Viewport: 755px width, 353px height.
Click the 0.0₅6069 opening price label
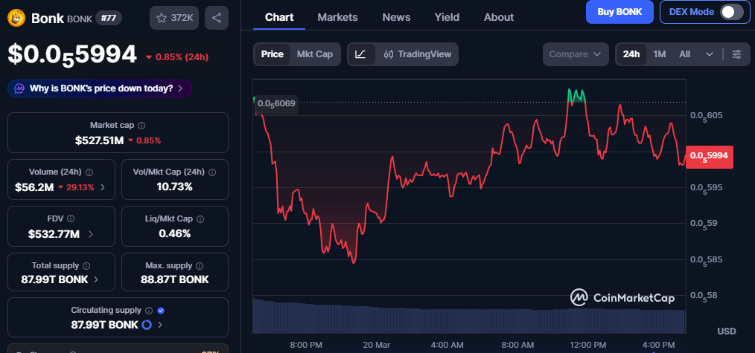coord(276,104)
